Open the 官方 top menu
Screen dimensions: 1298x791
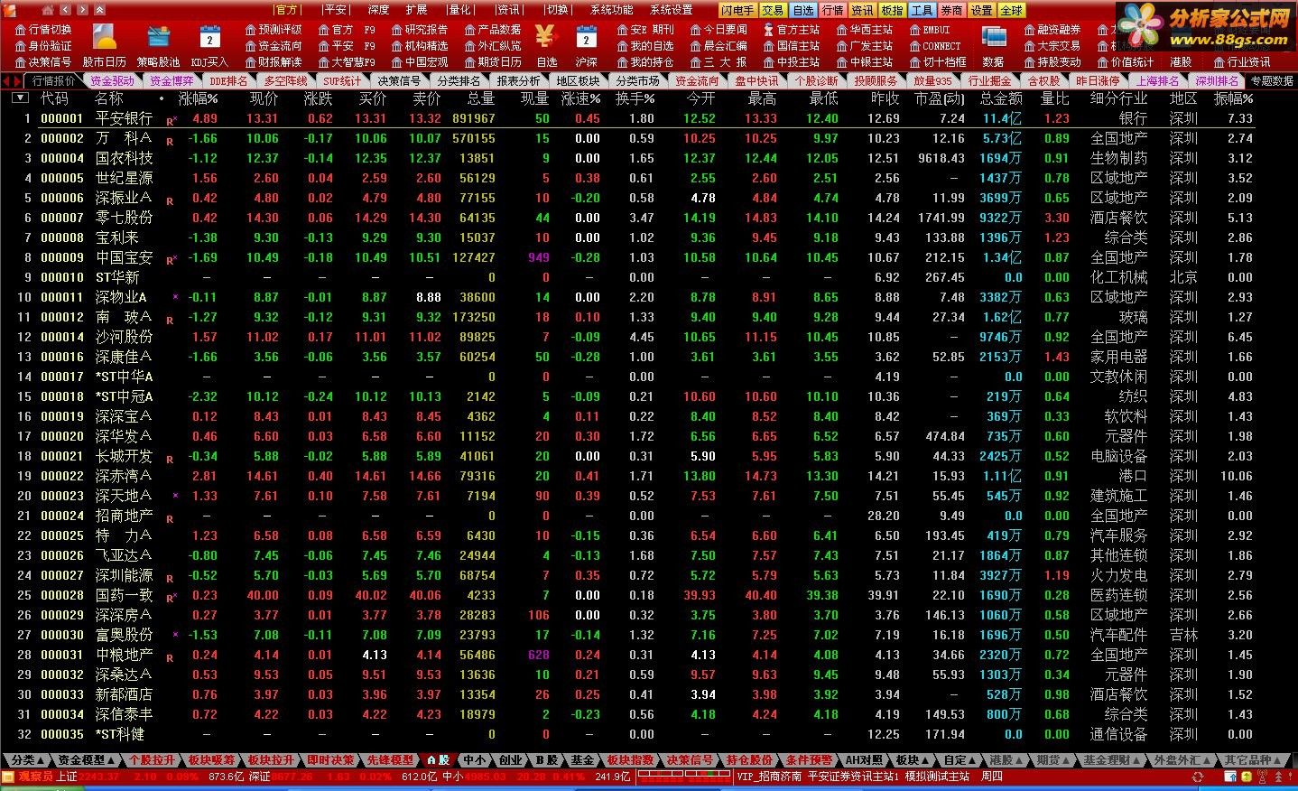[286, 10]
